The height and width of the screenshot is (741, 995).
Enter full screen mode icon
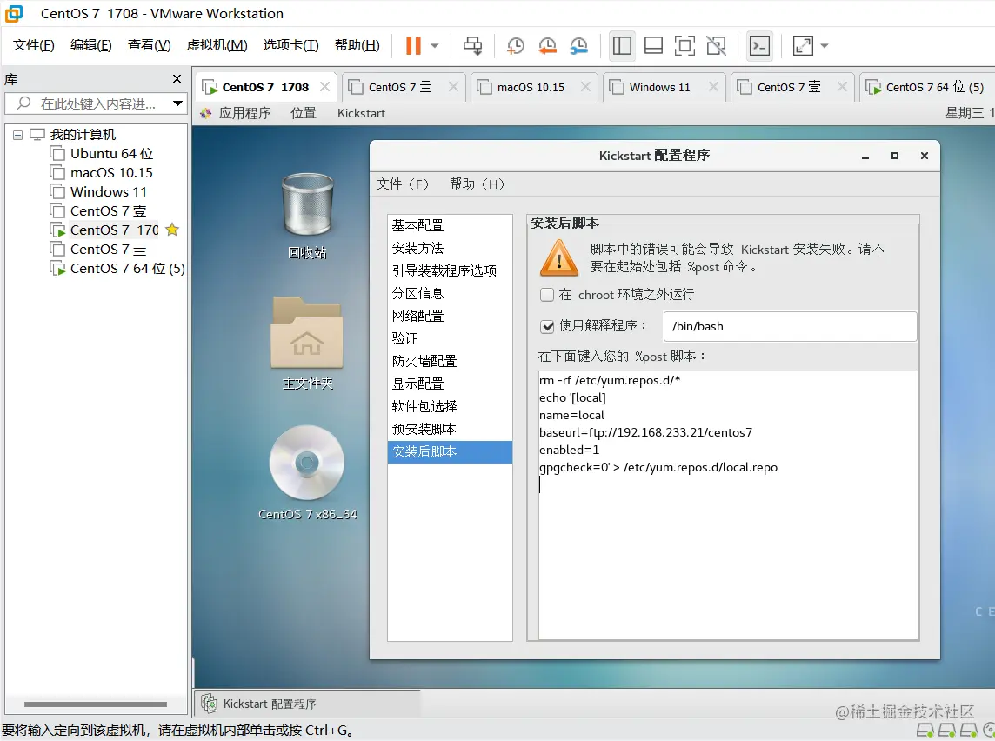684,46
